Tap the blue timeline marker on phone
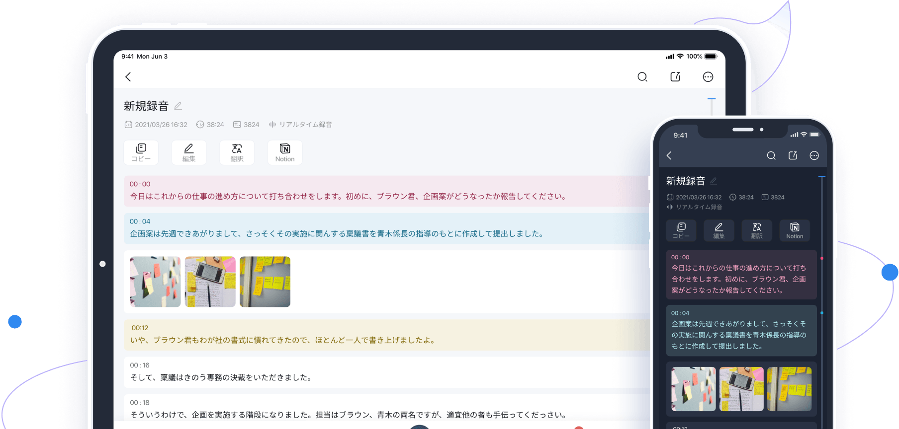 click(x=821, y=313)
